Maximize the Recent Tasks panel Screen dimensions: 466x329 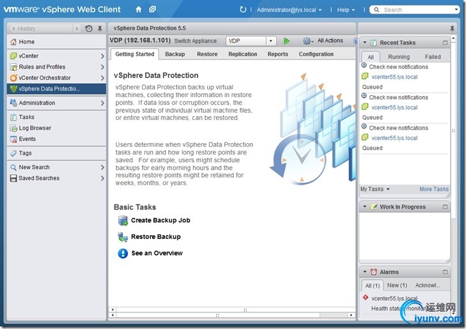(445, 43)
